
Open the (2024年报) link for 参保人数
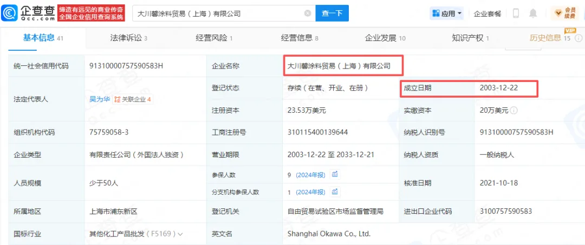coord(311,174)
